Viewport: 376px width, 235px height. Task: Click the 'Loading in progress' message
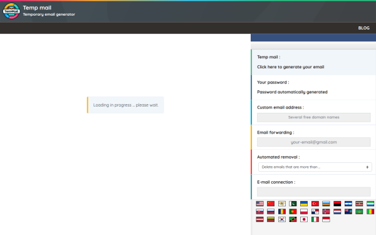[x=126, y=105]
